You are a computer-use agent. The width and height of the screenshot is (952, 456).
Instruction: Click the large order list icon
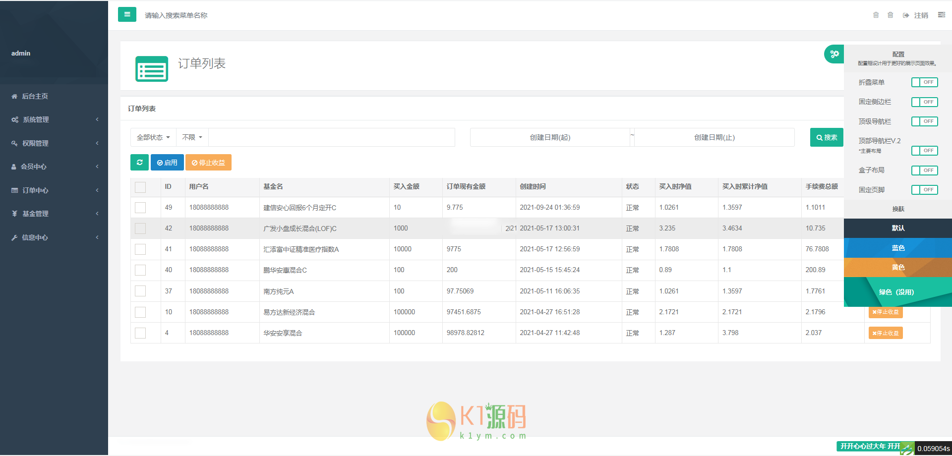point(152,69)
